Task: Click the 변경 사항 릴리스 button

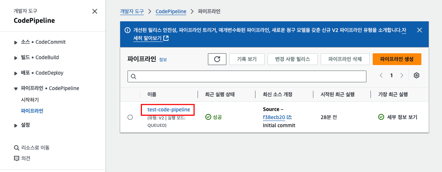Action: 293,59
